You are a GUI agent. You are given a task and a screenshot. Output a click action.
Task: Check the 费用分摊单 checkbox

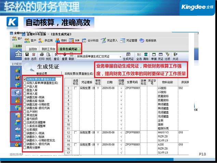point(25,148)
